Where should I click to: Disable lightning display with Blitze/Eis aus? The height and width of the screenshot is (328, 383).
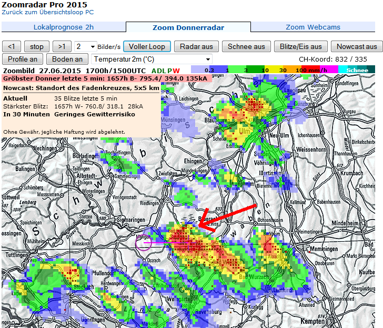301,46
